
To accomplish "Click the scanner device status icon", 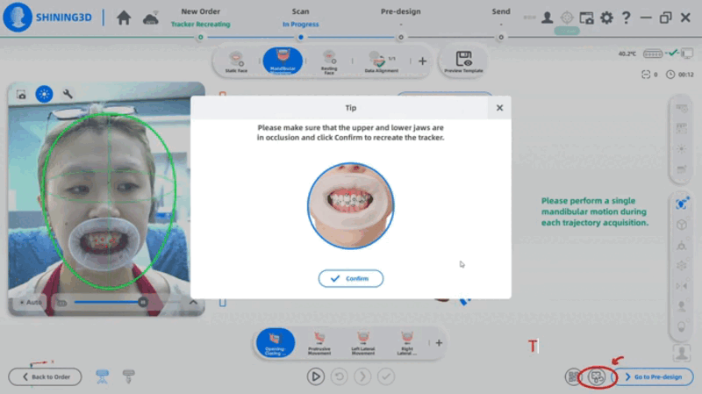I will coord(653,54).
